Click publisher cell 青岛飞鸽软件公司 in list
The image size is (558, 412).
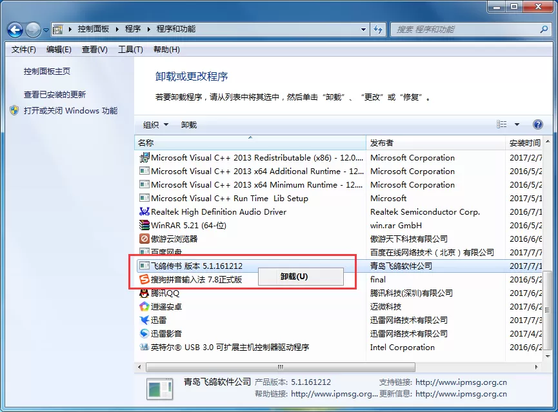(x=401, y=266)
